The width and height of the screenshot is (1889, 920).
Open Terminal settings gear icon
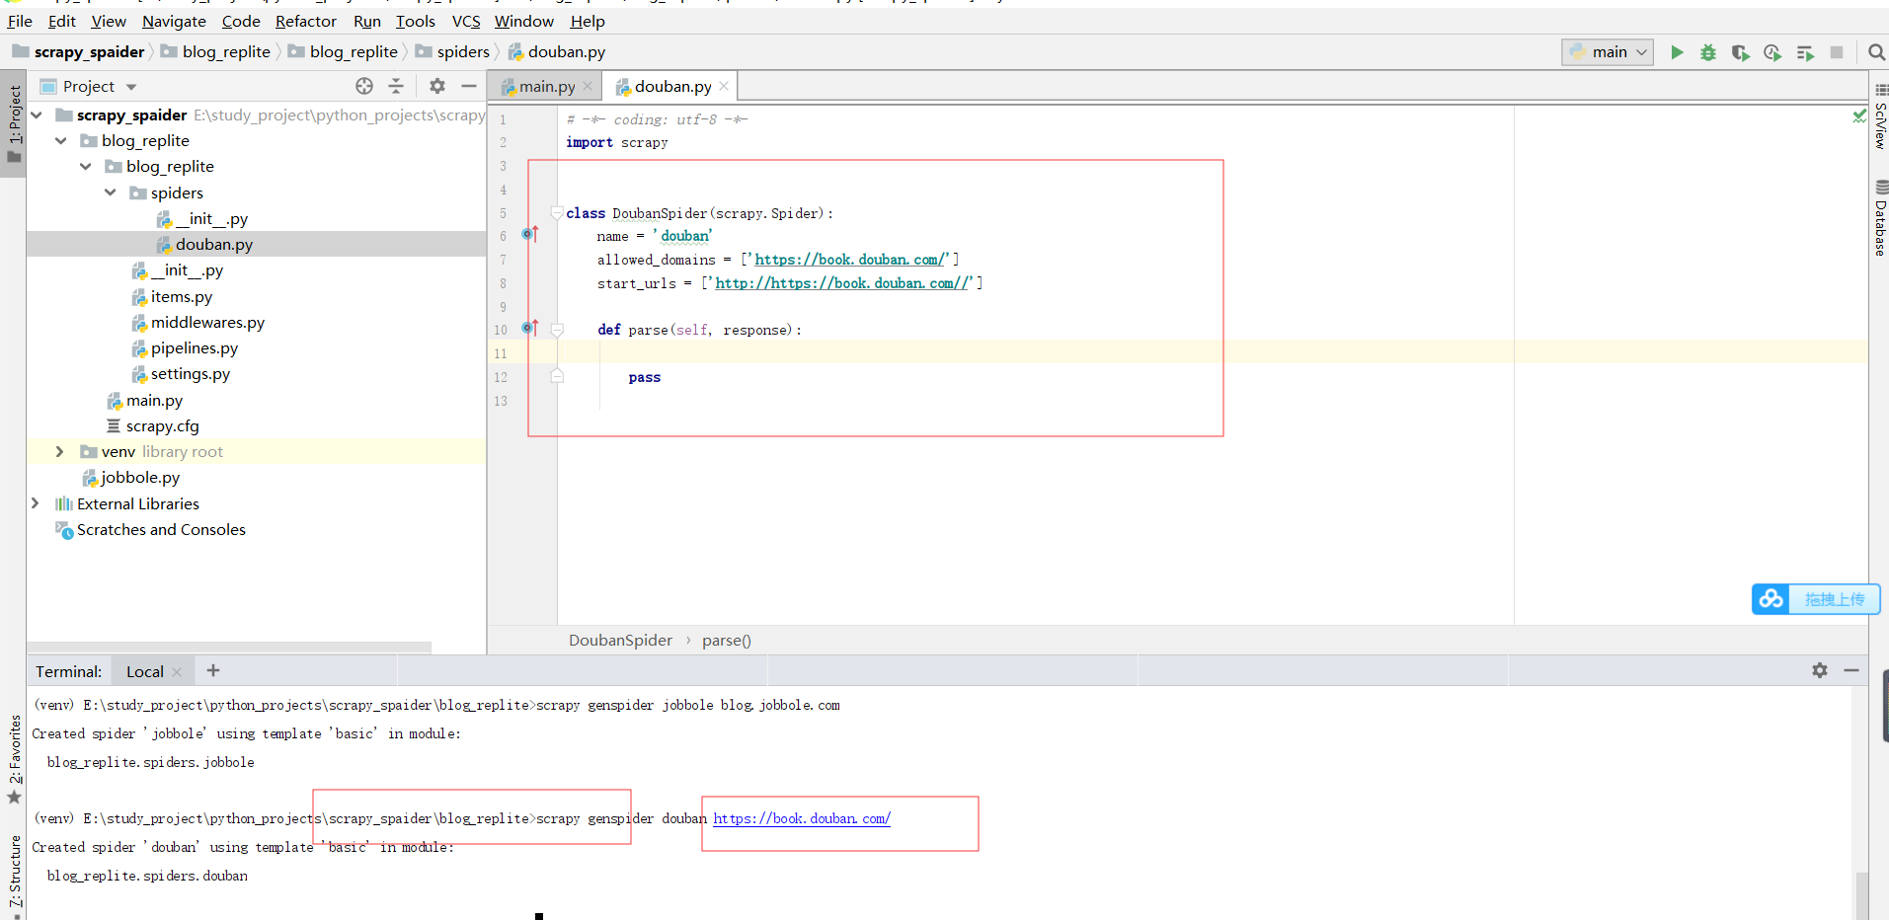1820,670
